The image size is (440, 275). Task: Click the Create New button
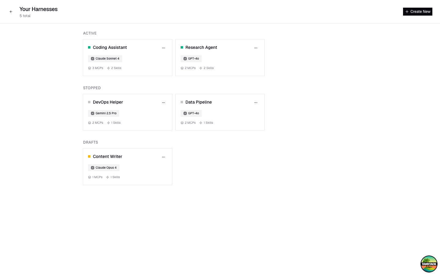418,11
